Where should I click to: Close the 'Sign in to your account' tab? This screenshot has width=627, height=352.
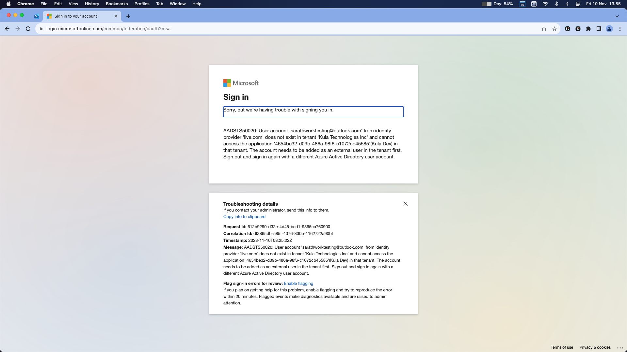pyautogui.click(x=116, y=16)
